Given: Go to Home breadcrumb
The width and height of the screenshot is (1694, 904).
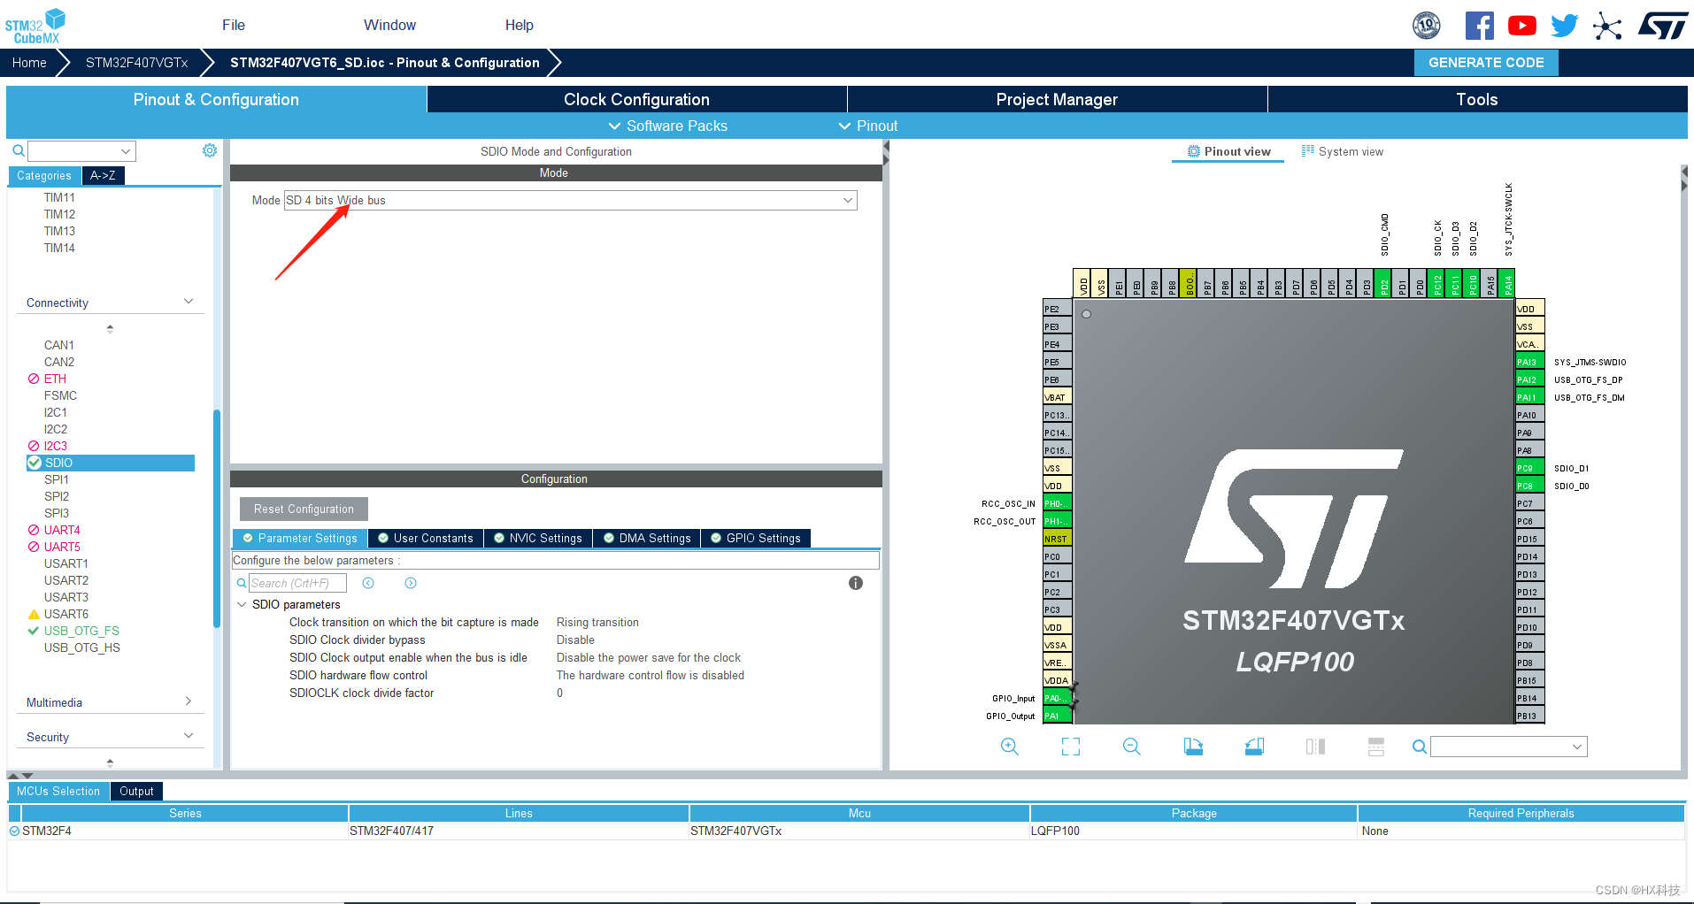Looking at the screenshot, I should [29, 63].
